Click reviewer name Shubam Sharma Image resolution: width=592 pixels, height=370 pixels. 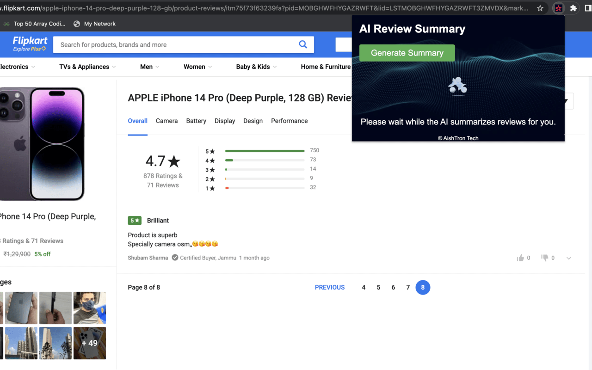148,258
